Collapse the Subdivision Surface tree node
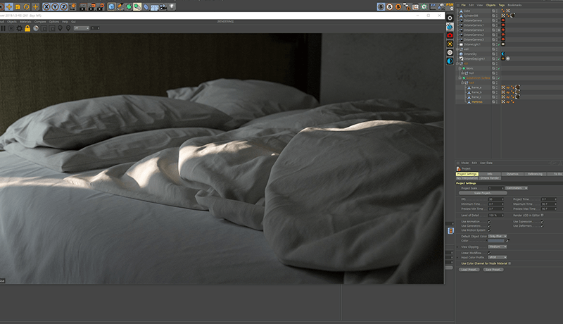Image resolution: width=563 pixels, height=324 pixels. coord(460,78)
